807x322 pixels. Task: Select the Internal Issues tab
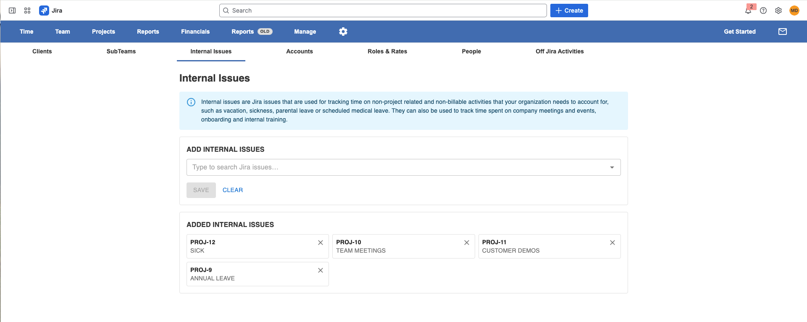[x=211, y=51]
